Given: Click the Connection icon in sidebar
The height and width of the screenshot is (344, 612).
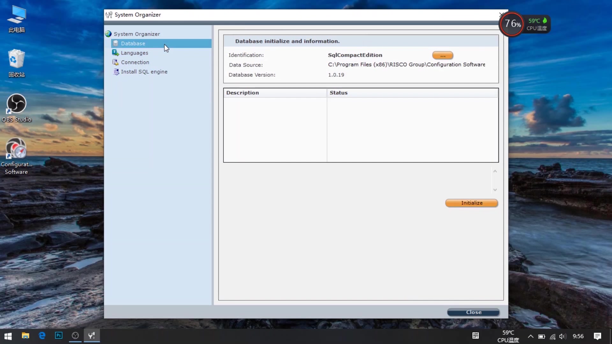Looking at the screenshot, I should [115, 62].
